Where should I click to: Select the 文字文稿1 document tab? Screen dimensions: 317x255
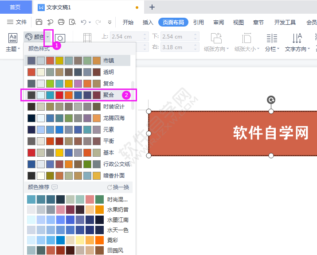tap(89, 8)
